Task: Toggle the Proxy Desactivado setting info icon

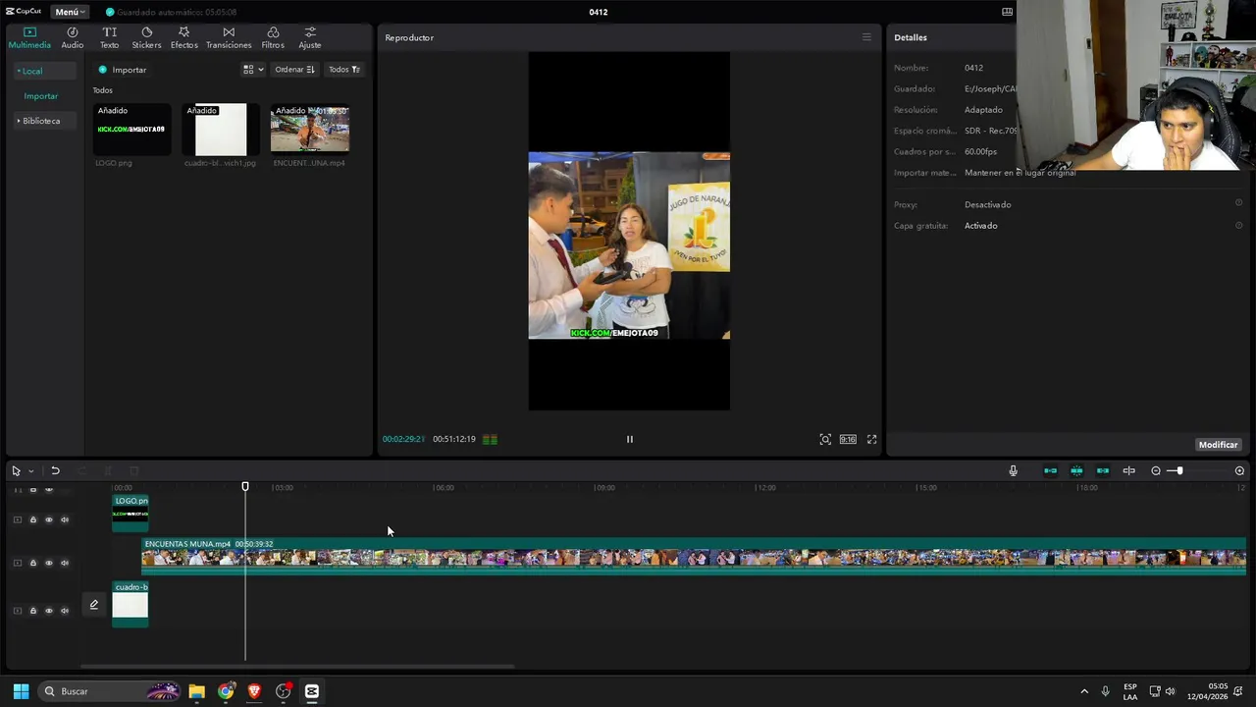Action: point(1238,204)
